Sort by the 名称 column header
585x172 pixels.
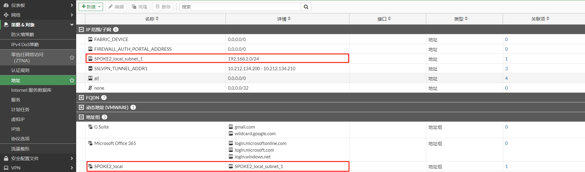click(150, 19)
